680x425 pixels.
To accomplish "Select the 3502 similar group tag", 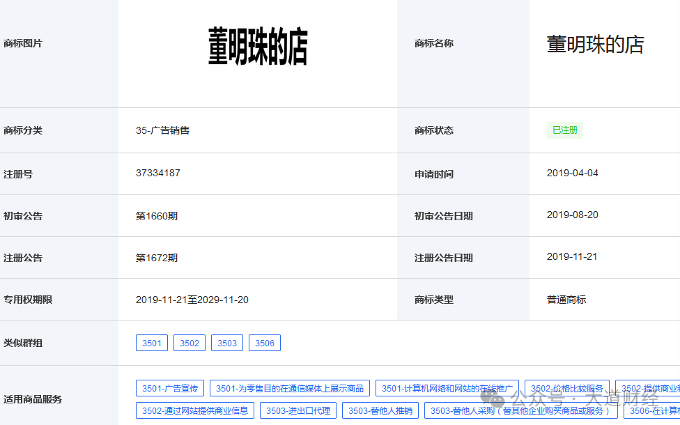I will [189, 342].
